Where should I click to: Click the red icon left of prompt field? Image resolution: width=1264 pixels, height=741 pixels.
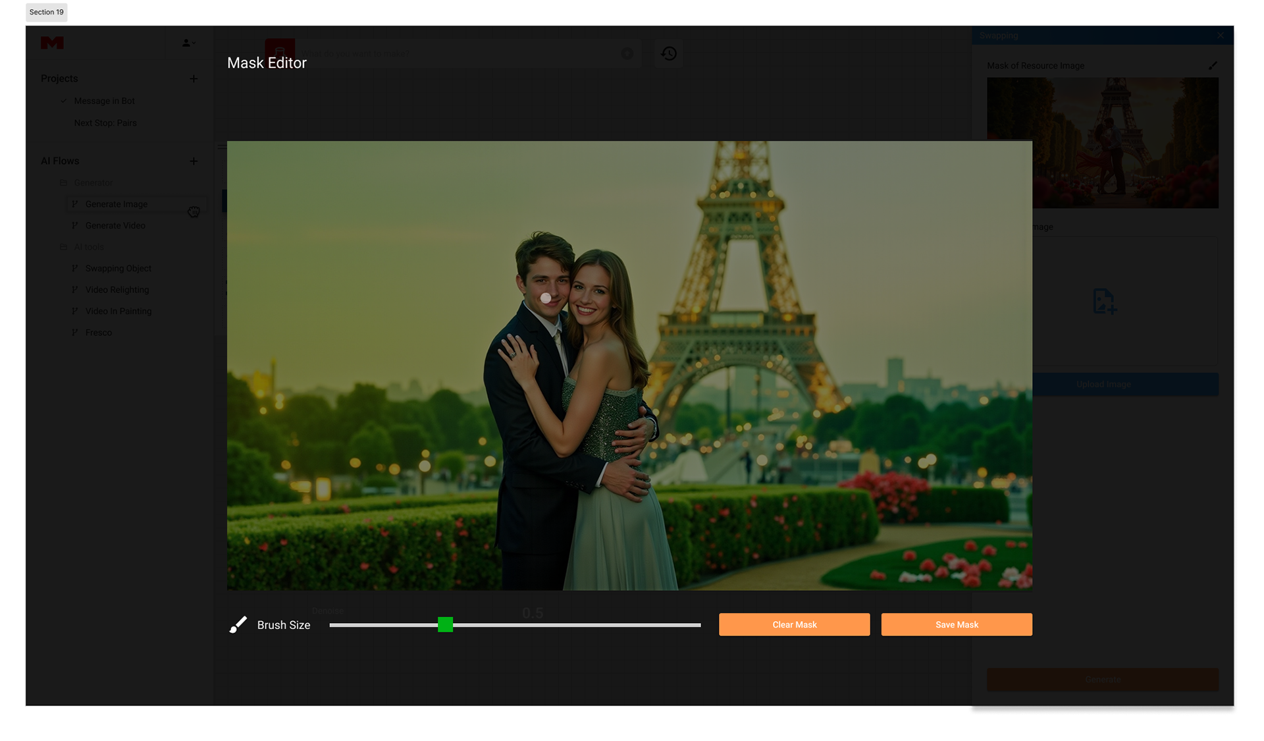[280, 52]
